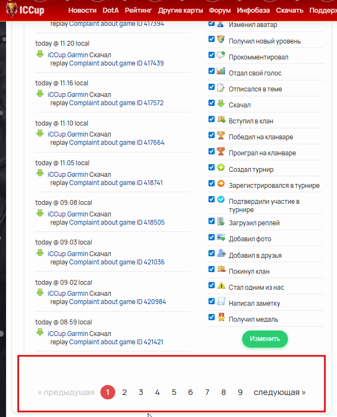Select the current page 1 pagination button
The image size is (337, 417).
108,392
